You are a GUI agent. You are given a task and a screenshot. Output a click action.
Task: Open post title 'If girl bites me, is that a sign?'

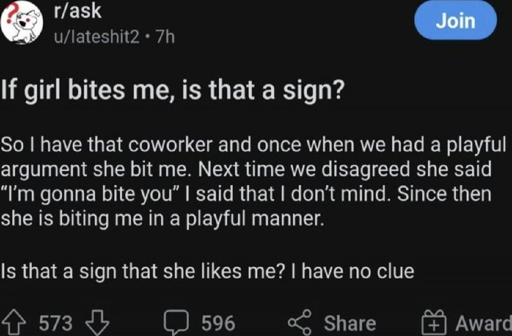click(x=173, y=91)
